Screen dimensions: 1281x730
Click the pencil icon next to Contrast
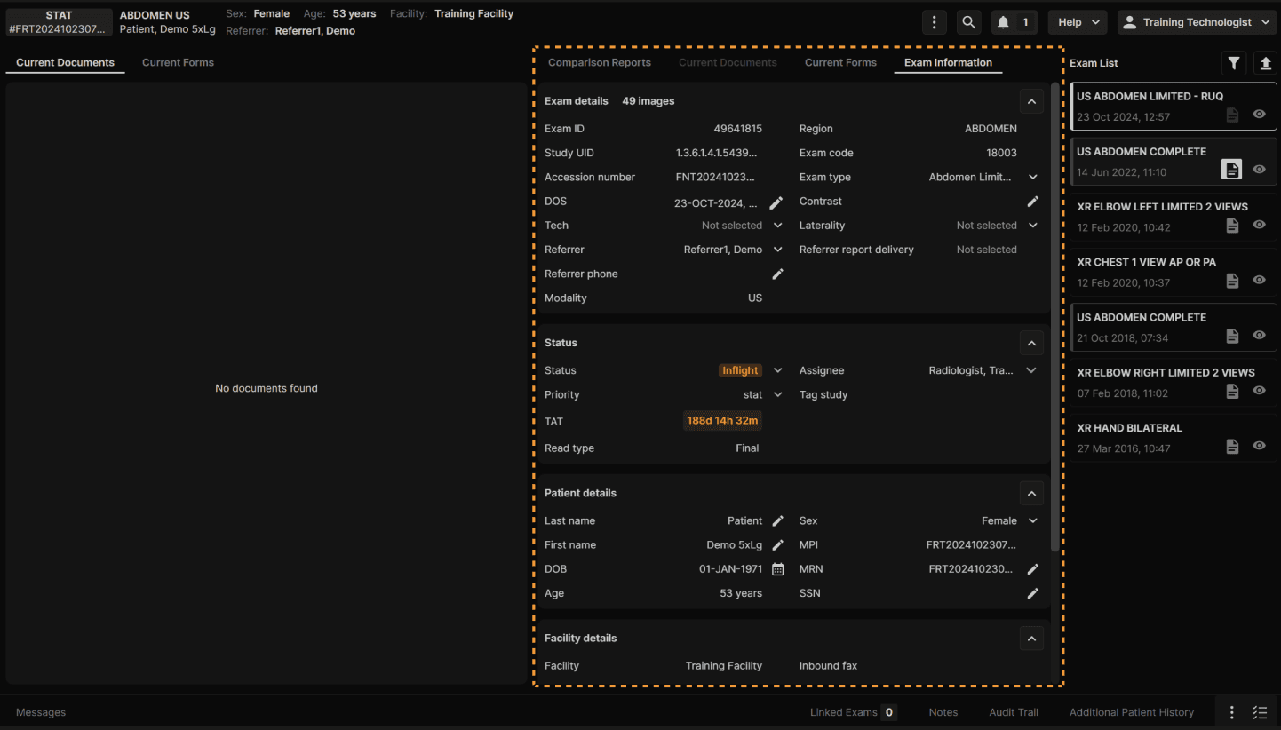coord(1032,202)
